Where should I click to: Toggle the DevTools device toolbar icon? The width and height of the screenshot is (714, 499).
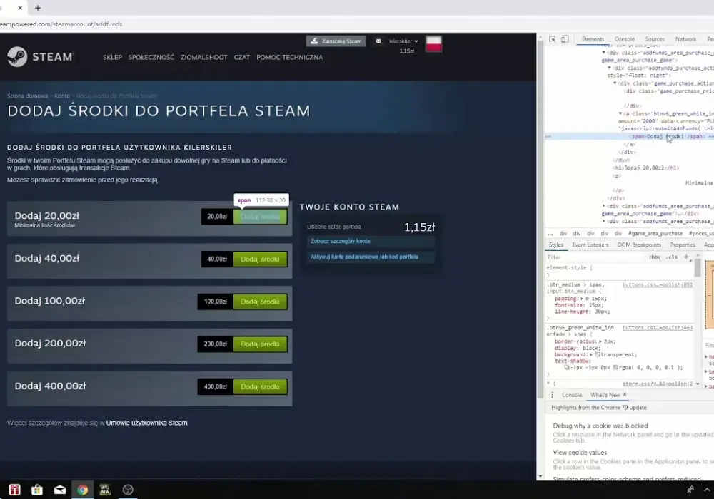coord(565,39)
